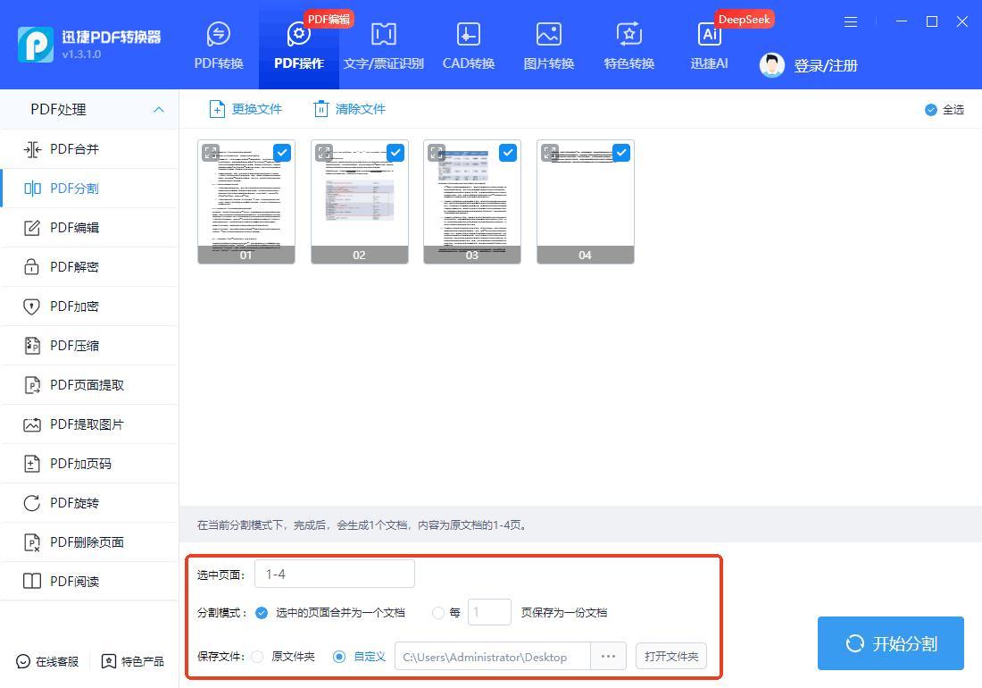
Task: Click the 开始分割 start button
Action: pos(890,643)
